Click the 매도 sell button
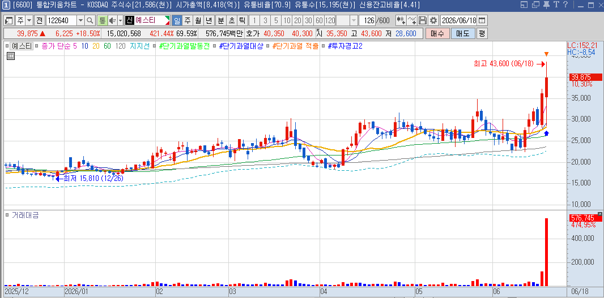Screen dimensions: 604x298 point(462,33)
